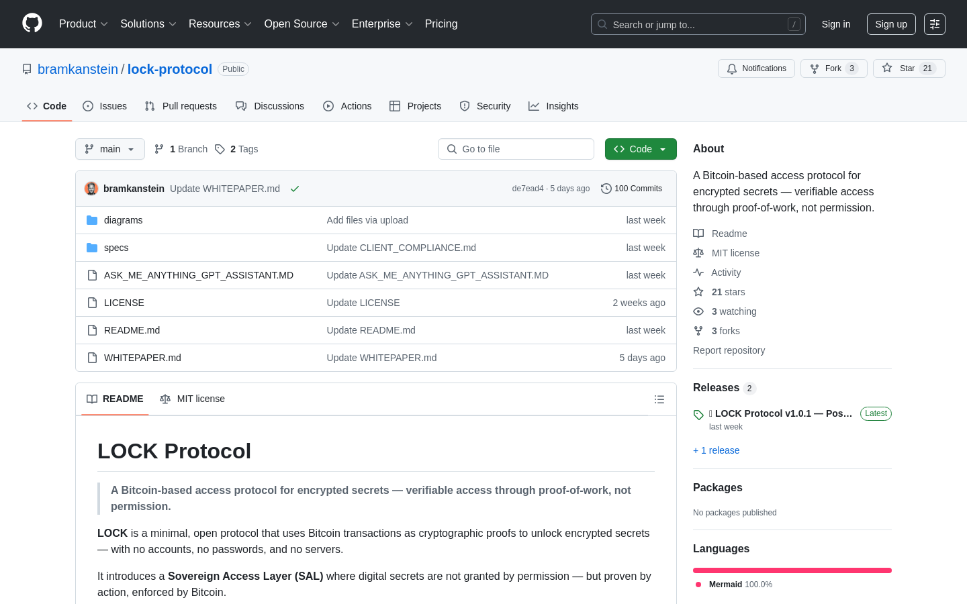The height and width of the screenshot is (604, 967).
Task: Click the Packages heading link
Action: [x=718, y=488]
